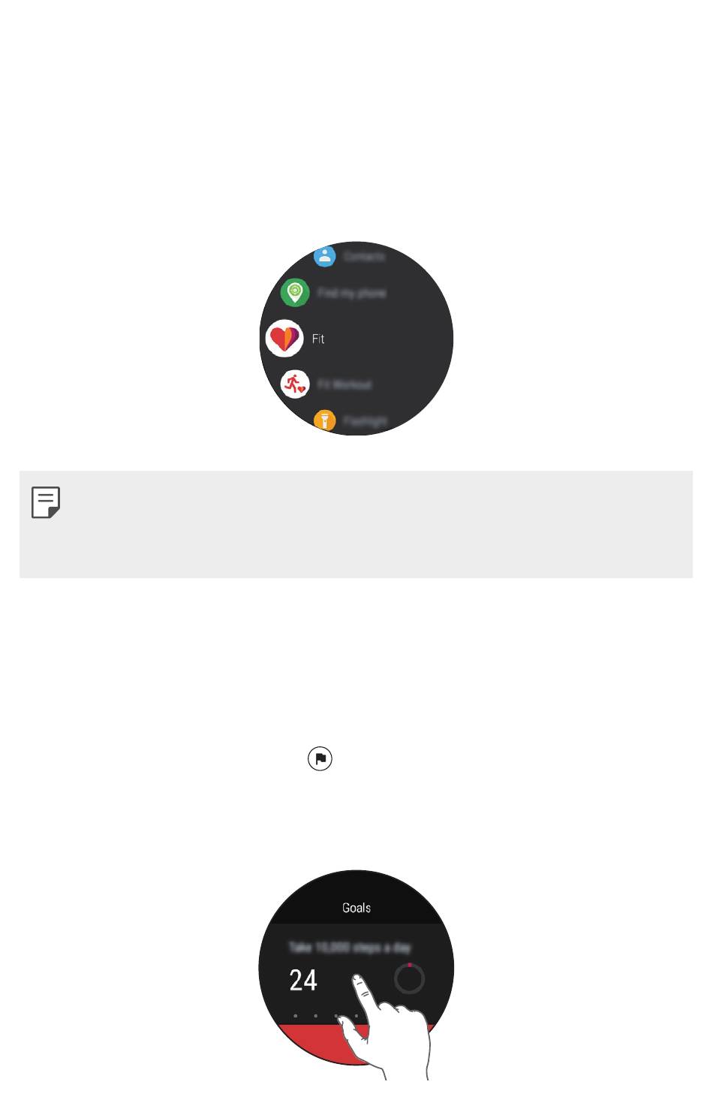Choose the Fit Workout label
Screen dimensions: 713x1109
(344, 384)
